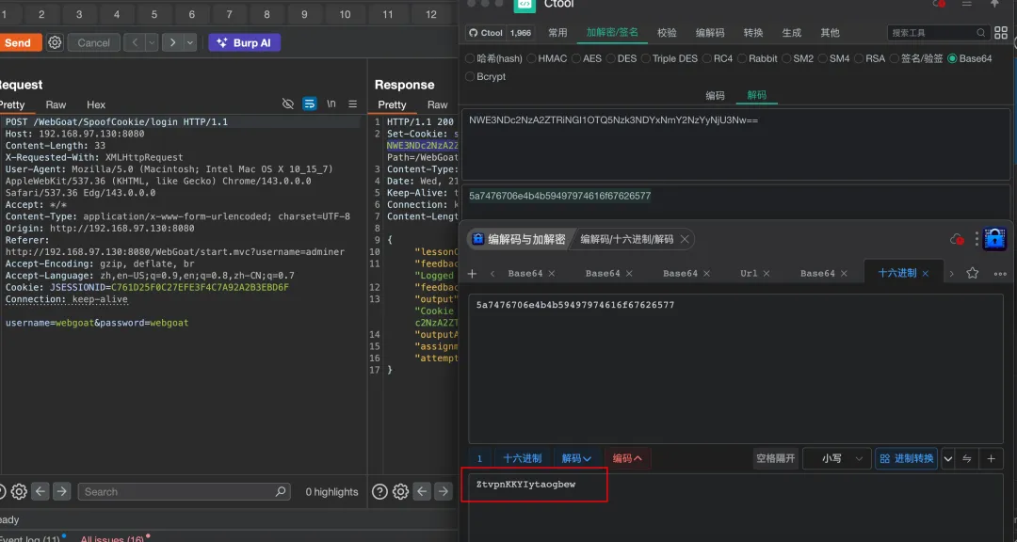Open help icon below Response panel
This screenshot has height=542, width=1017.
379,491
